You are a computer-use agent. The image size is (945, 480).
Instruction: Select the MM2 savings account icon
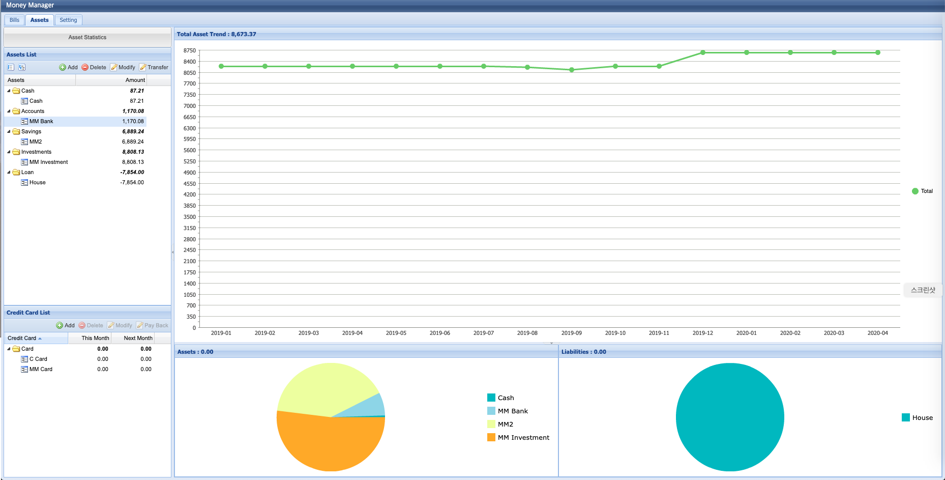pyautogui.click(x=24, y=142)
